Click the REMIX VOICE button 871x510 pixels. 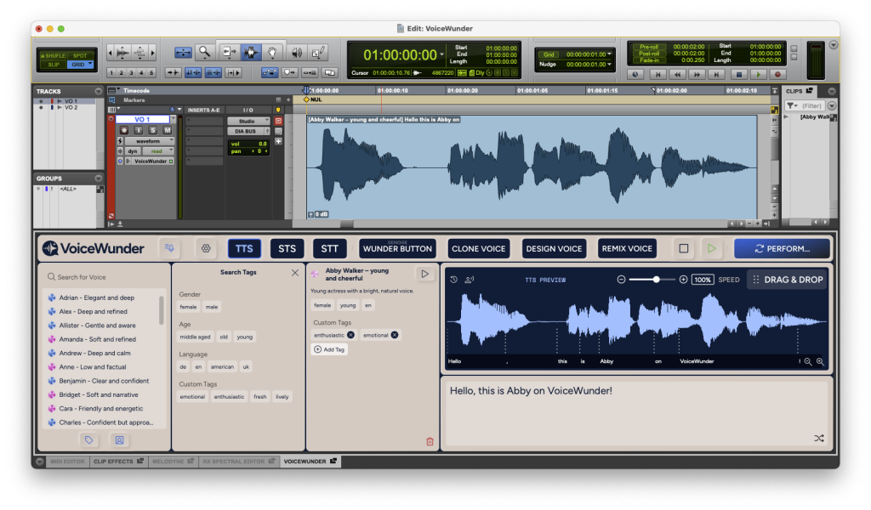[627, 248]
